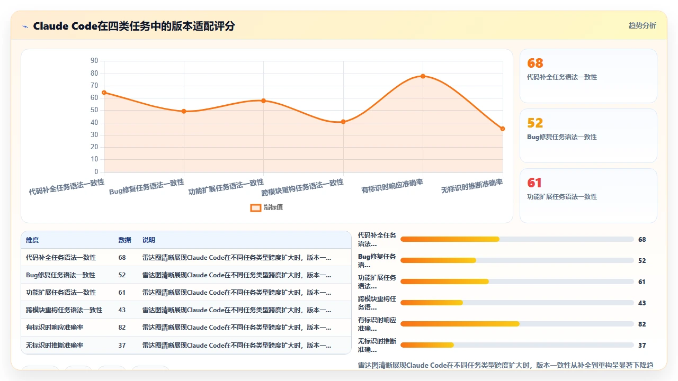Click the bar label 有标识时响应准确

[377, 324]
